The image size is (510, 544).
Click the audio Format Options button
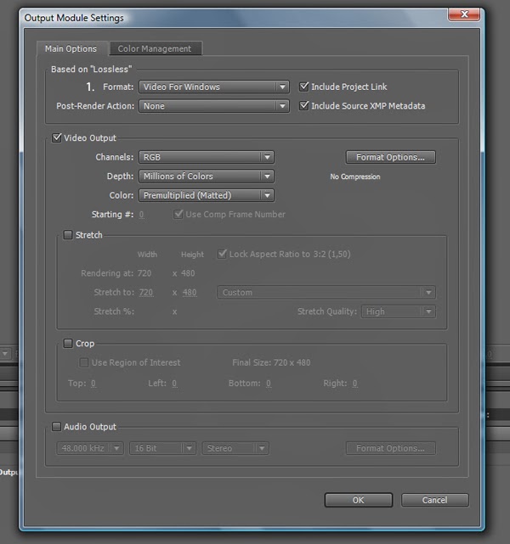click(x=390, y=448)
